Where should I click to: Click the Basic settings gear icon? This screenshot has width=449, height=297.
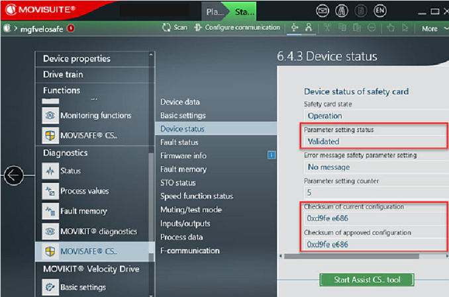click(x=50, y=287)
